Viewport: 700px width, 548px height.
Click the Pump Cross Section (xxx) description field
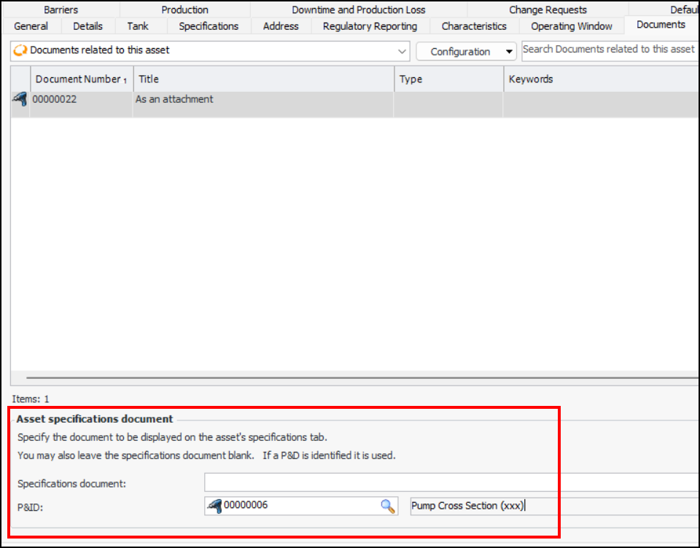pos(554,506)
